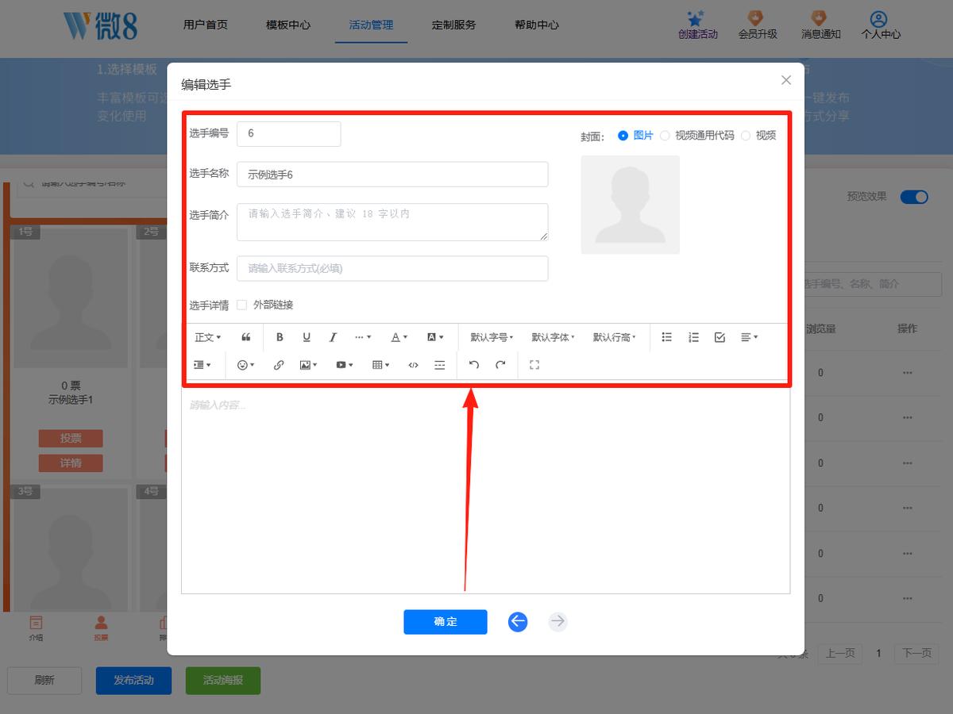This screenshot has width=953, height=714.
Task: Redo the last edit
Action: 500,365
